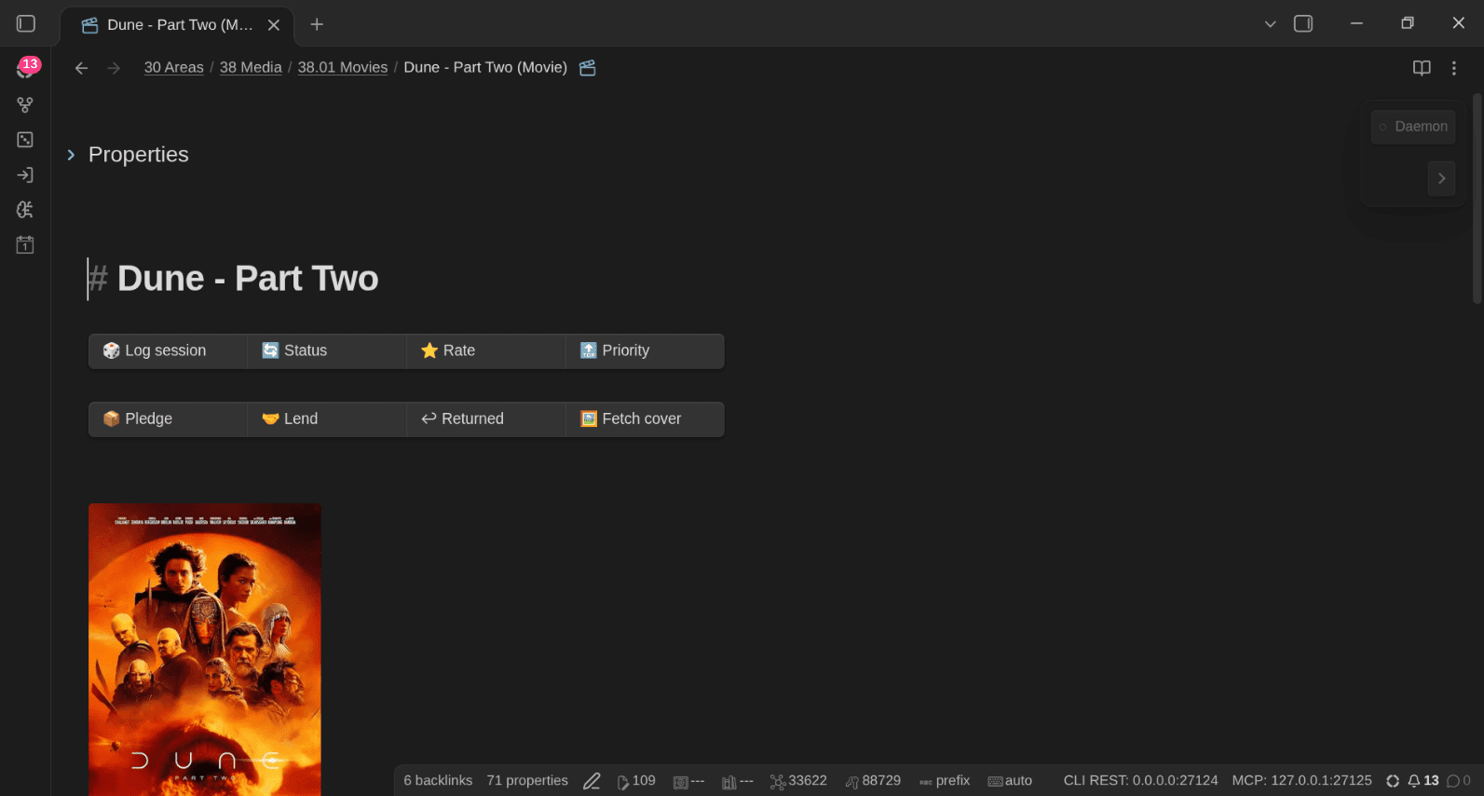This screenshot has width=1484, height=796.
Task: Click the Lend button
Action: coord(327,419)
